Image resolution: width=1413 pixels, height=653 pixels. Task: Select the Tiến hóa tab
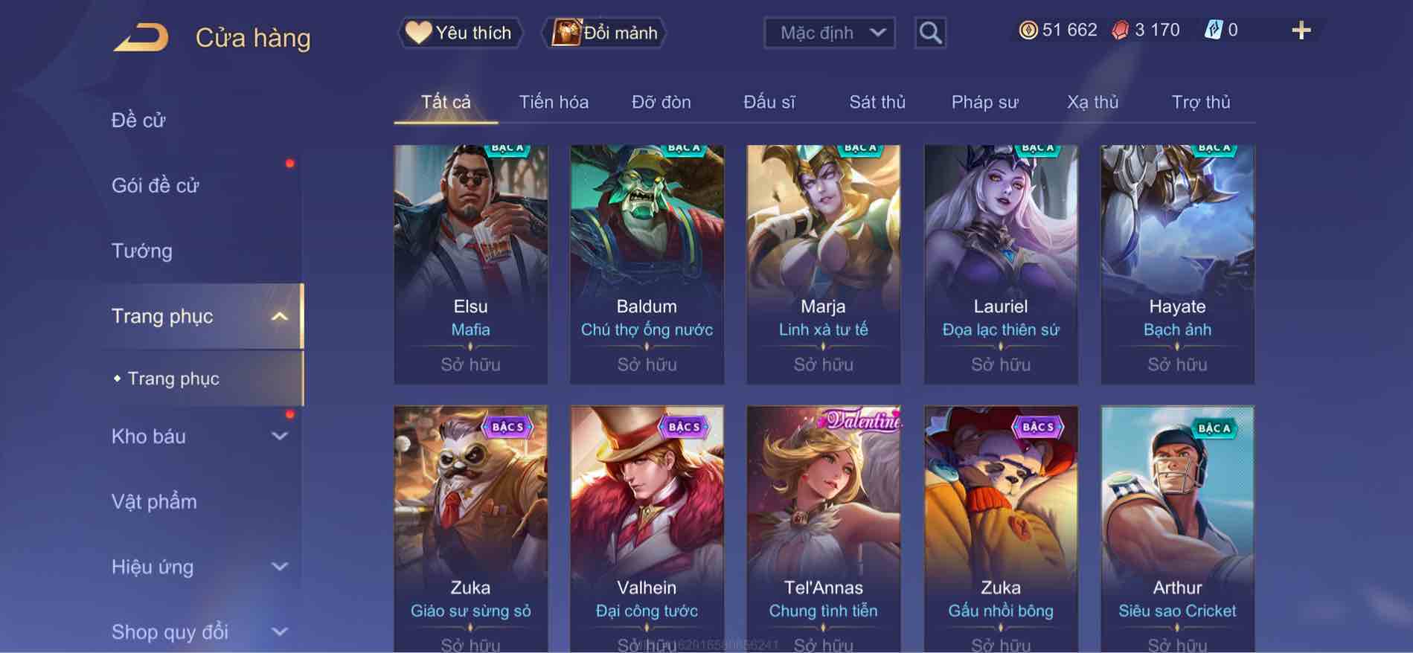click(554, 102)
